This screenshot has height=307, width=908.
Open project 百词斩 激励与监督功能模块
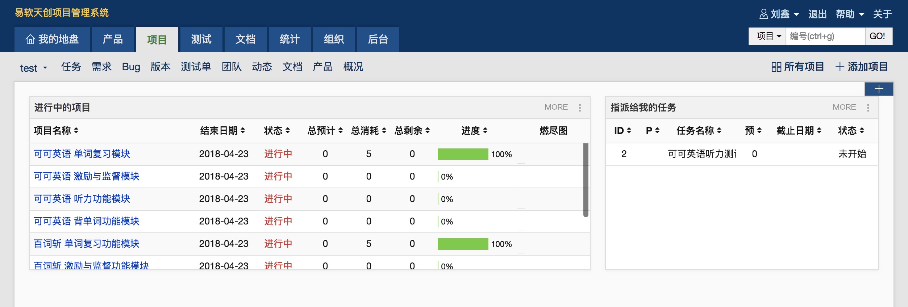coord(91,265)
